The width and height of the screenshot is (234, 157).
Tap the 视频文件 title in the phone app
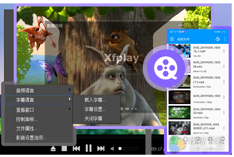pyautogui.click(x=183, y=39)
